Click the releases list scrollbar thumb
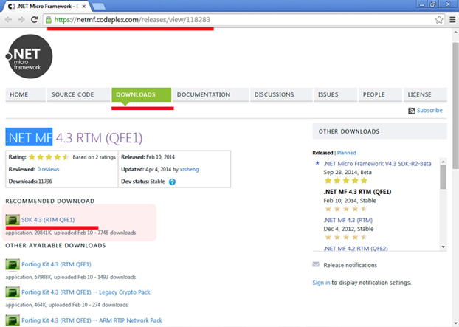The image size is (459, 327). pyautogui.click(x=444, y=177)
